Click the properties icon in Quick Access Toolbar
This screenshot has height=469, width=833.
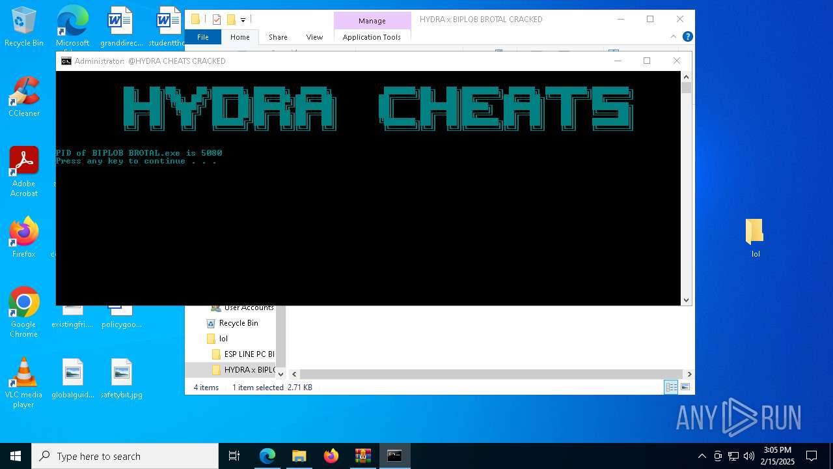point(217,20)
